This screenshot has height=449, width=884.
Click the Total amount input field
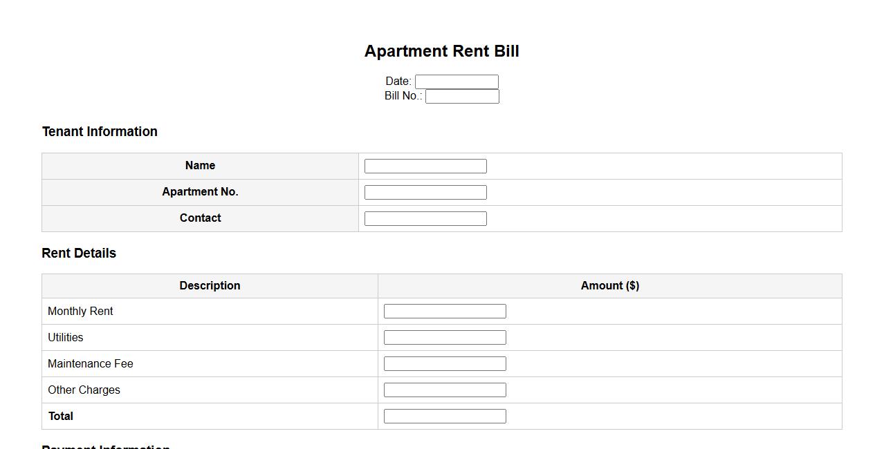[x=445, y=417]
